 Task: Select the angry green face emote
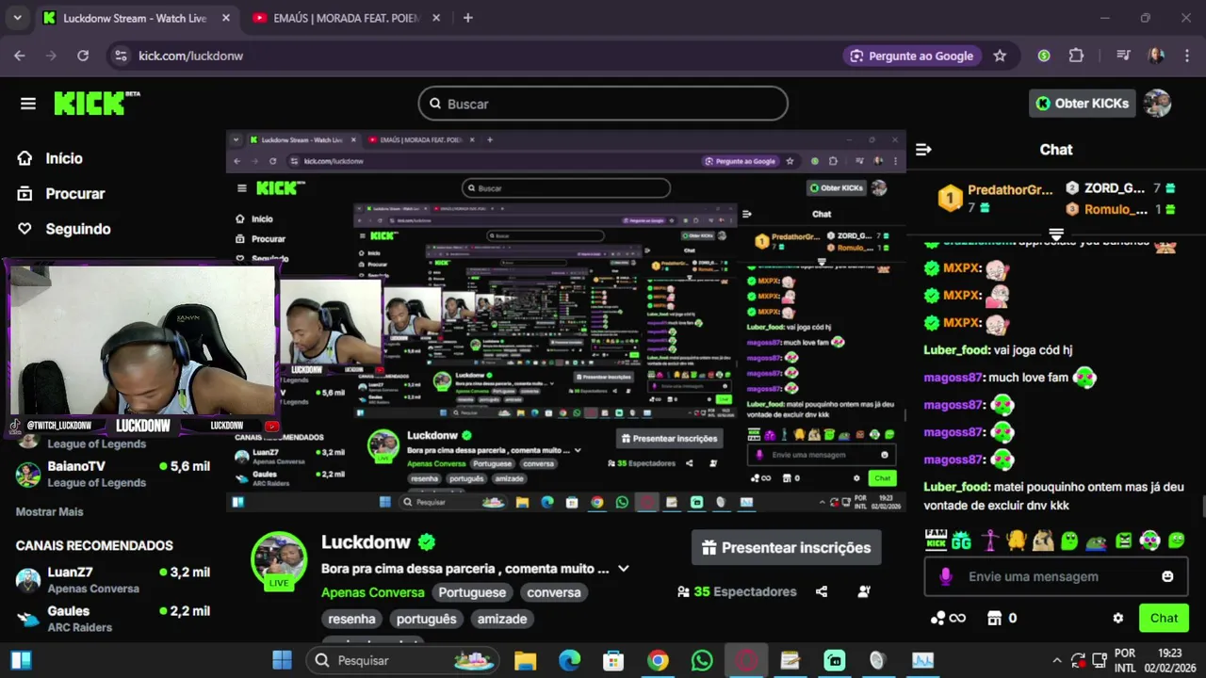1123,541
